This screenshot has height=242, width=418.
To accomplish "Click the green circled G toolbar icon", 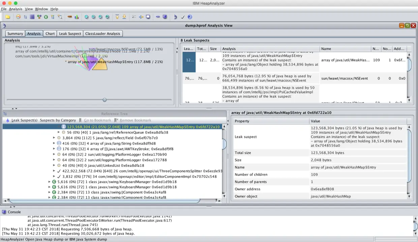I will coord(46,17).
